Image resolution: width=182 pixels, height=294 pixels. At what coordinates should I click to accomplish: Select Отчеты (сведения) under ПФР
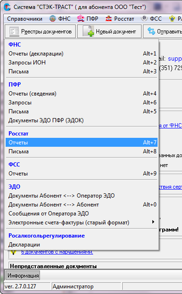[x=81, y=94]
